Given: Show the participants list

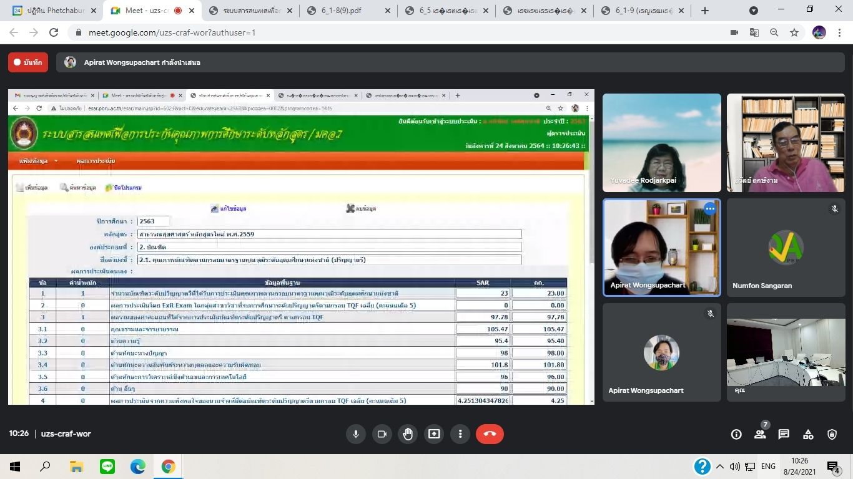Looking at the screenshot, I should 760,435.
